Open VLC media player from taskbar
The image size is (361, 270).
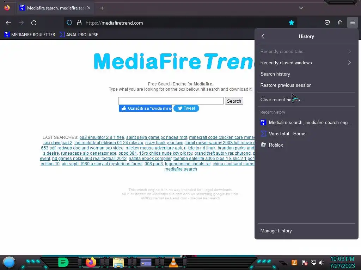173,262
